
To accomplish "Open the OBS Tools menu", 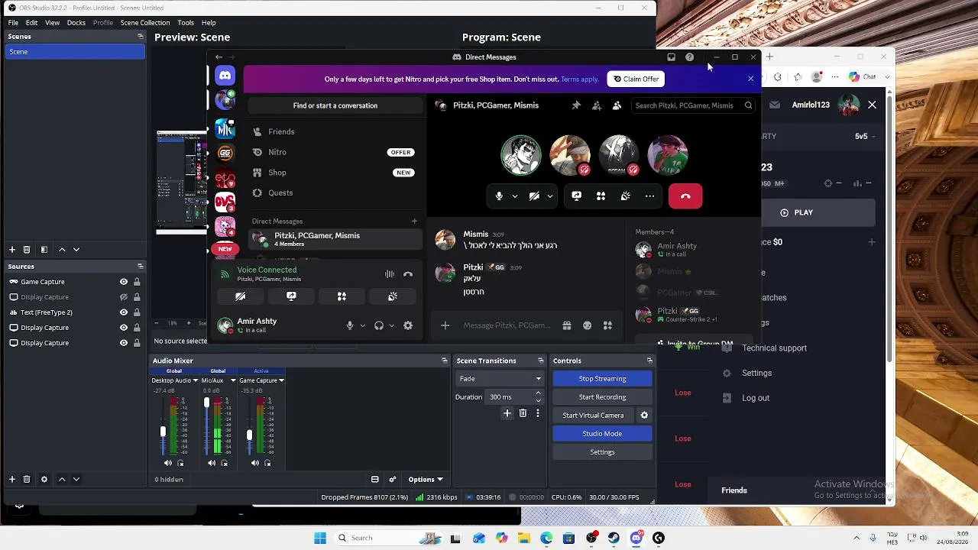I will point(186,23).
